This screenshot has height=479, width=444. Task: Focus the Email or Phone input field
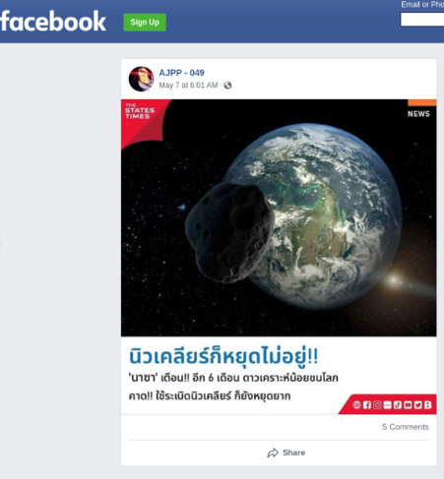pos(422,20)
